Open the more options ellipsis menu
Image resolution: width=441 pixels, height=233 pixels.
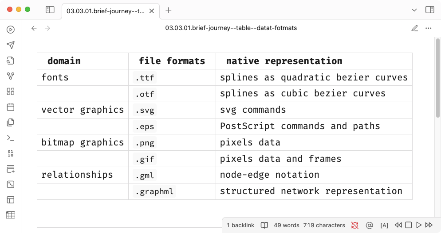(428, 28)
